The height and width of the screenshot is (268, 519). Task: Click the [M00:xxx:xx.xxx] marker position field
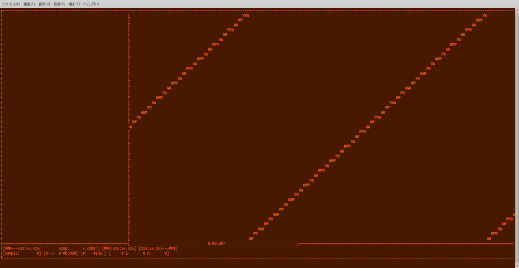tap(119, 249)
